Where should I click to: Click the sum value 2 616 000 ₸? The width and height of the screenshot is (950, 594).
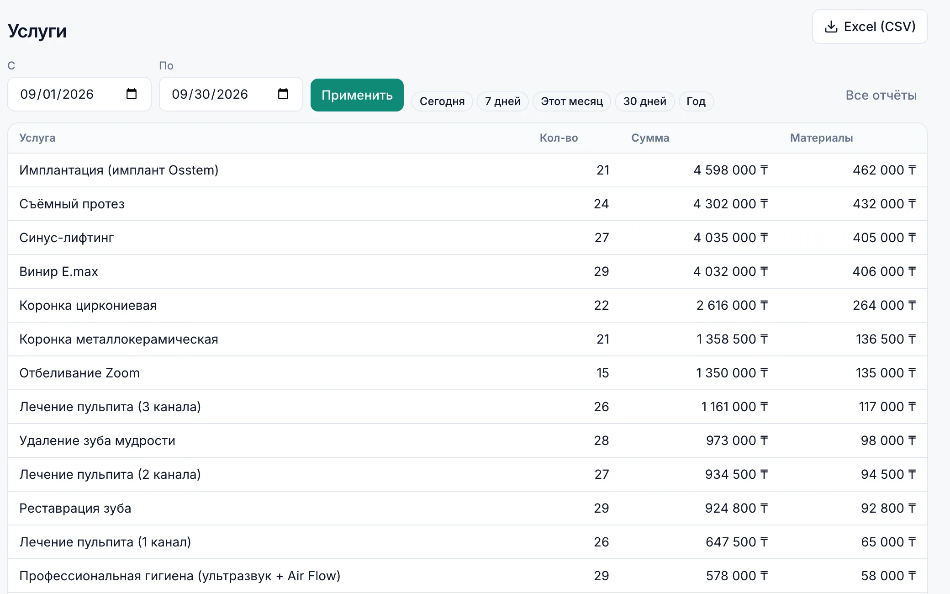[732, 305]
